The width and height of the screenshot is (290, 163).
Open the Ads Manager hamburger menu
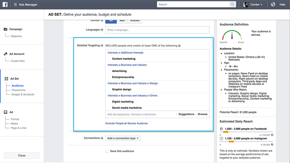point(15,4)
